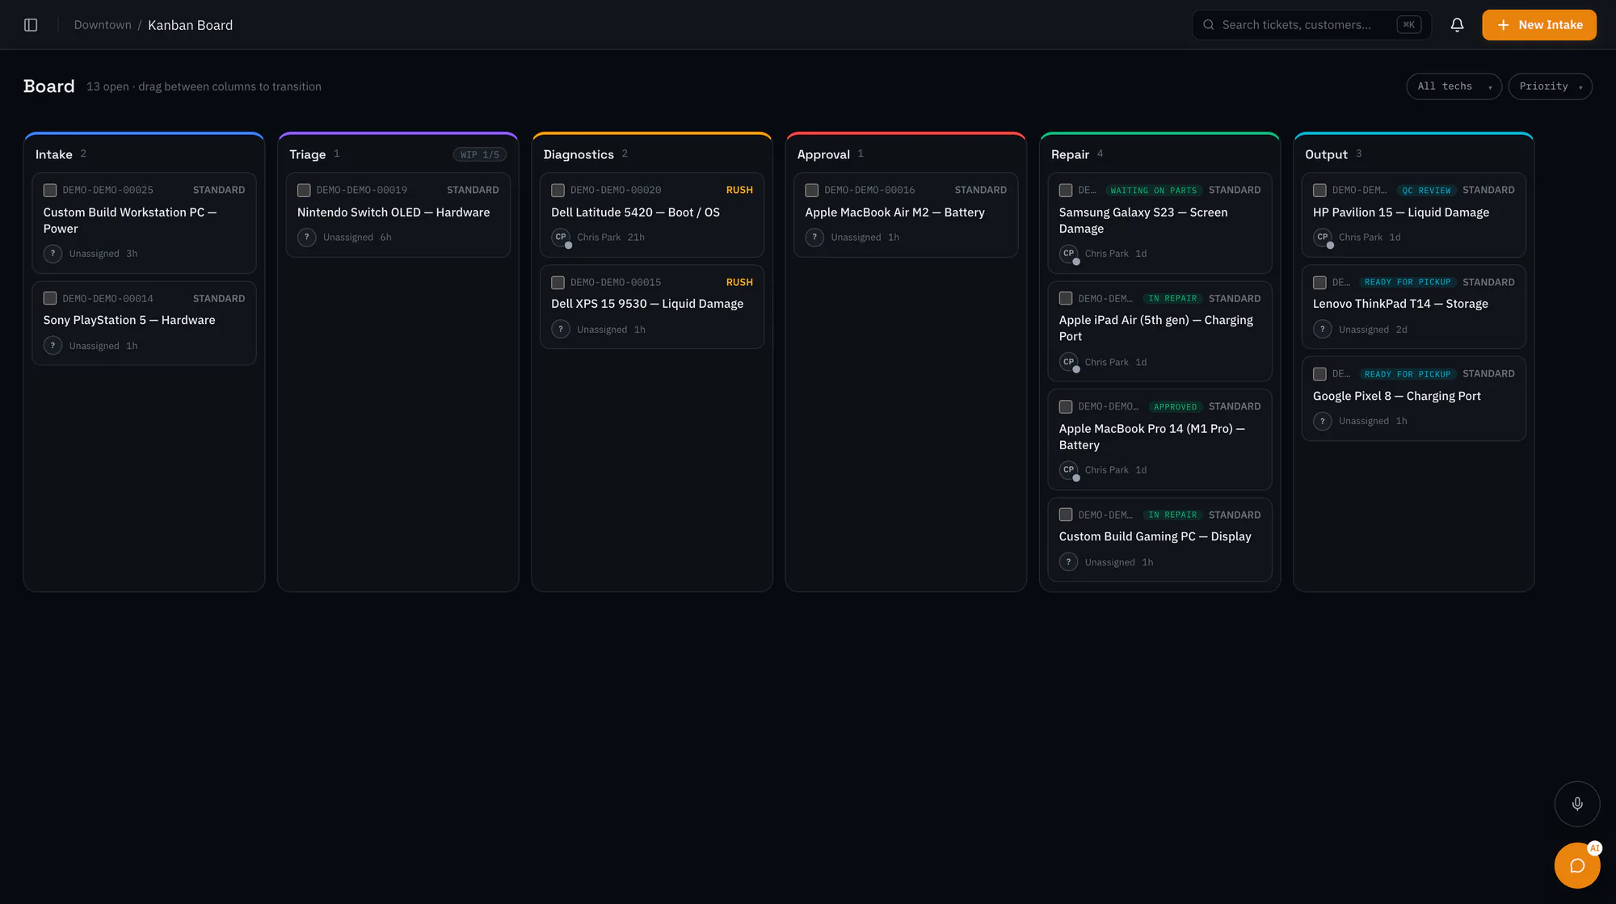This screenshot has width=1616, height=904.
Task: Click Kanban Board breadcrumb
Action: point(190,25)
